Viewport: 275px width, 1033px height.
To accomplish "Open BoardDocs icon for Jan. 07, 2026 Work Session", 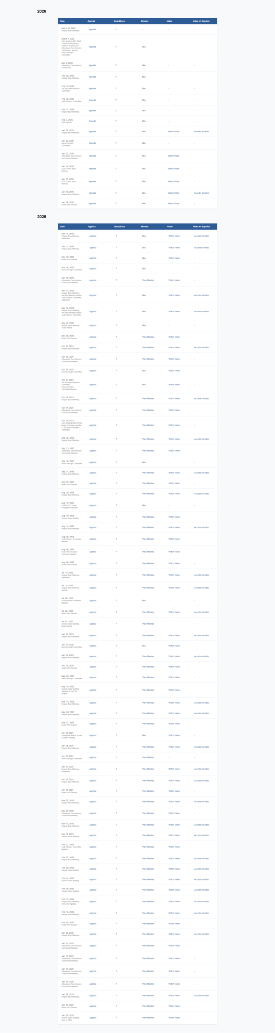I will (116, 203).
